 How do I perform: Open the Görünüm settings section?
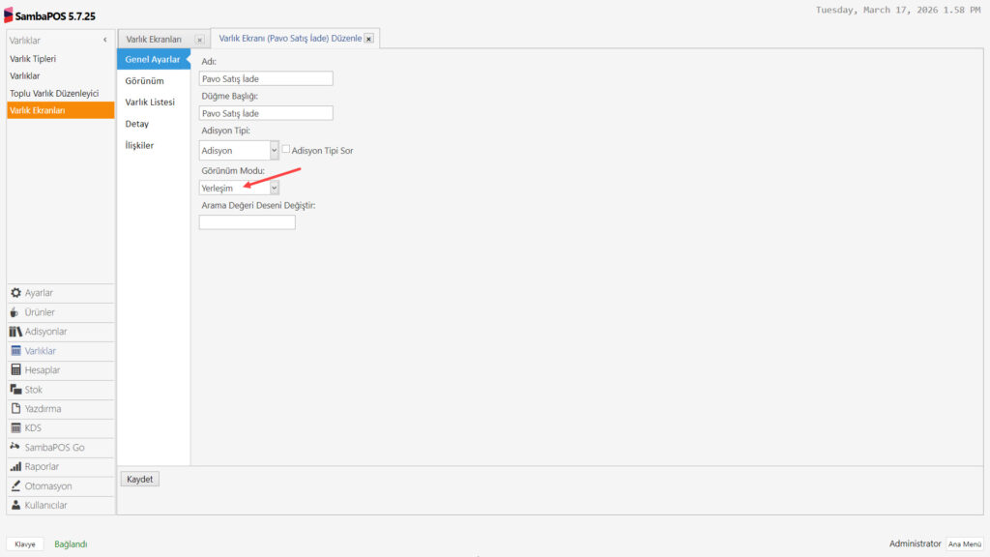(144, 81)
